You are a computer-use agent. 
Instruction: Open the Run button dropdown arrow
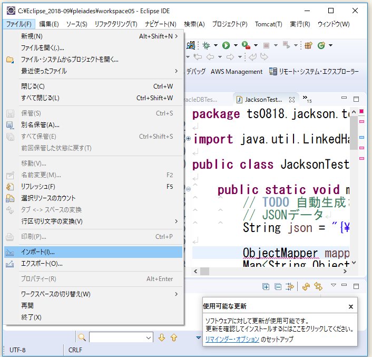236,45
